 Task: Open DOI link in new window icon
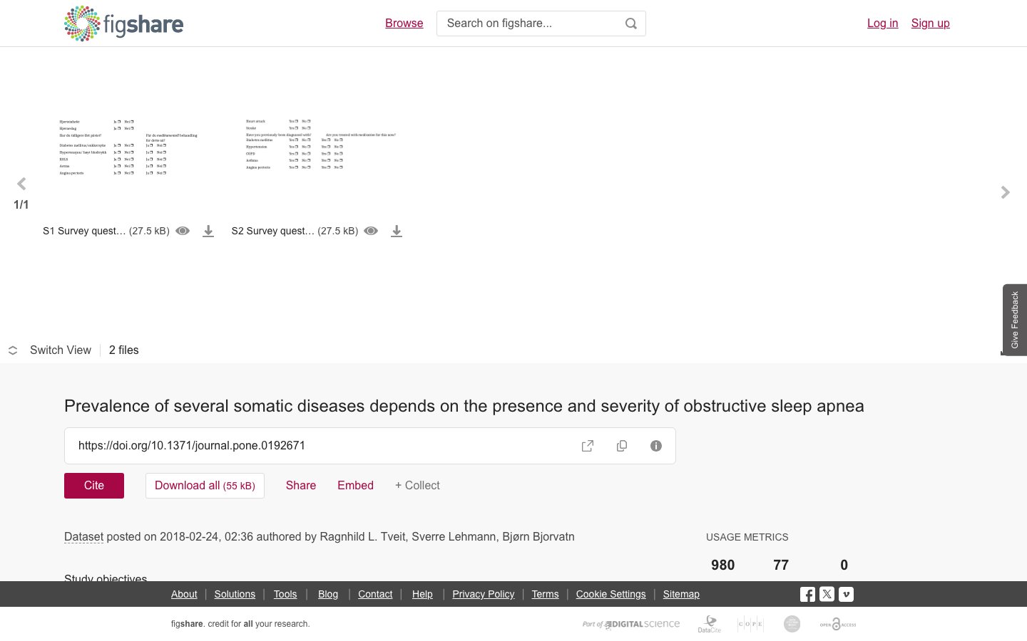pos(588,446)
